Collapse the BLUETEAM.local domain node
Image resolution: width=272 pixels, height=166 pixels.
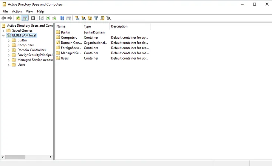3,35
